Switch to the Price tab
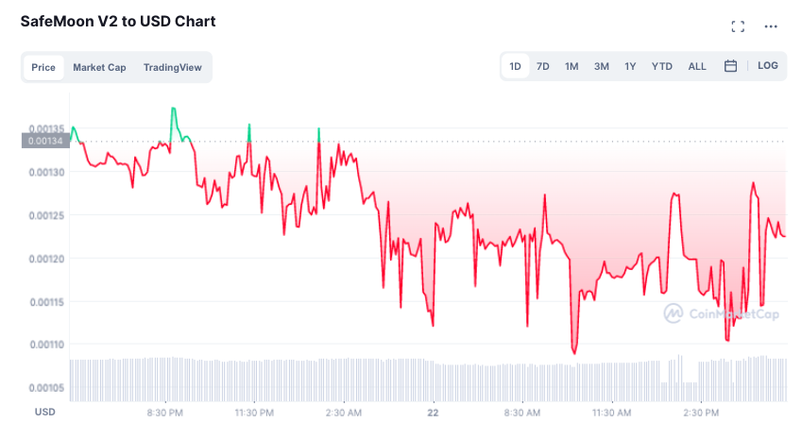The image size is (802, 422). (43, 67)
